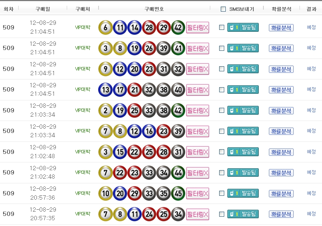Click the 필터링X button in the row with ball 26
The image size is (322, 226).
click(197, 48)
